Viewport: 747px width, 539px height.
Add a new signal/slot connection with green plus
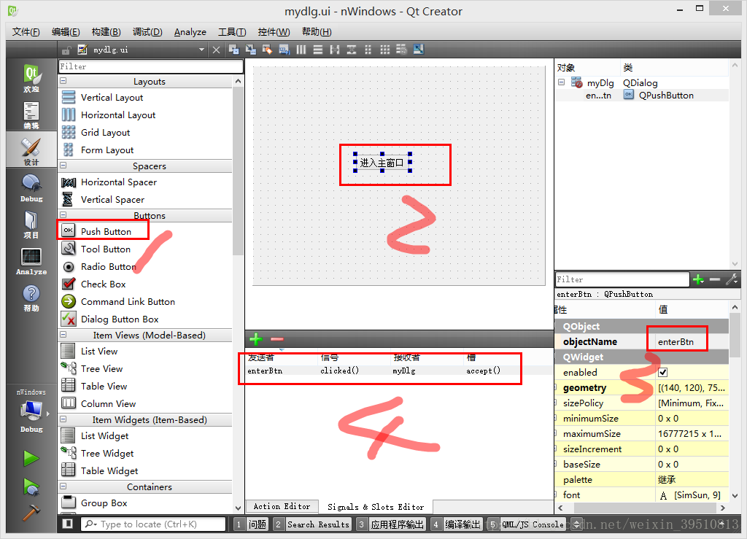pyautogui.click(x=256, y=339)
